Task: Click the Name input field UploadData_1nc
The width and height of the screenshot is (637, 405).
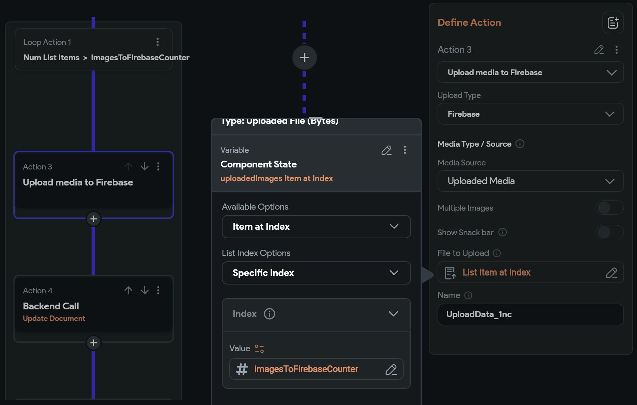Action: click(x=530, y=314)
